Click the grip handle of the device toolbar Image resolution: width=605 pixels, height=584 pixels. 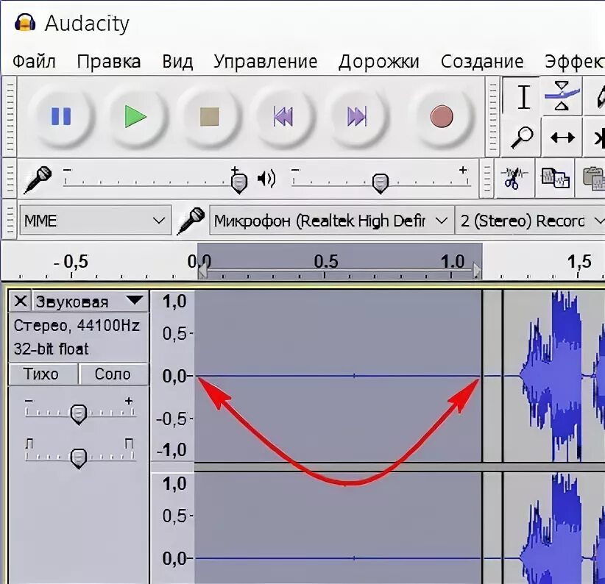pyautogui.click(x=10, y=220)
